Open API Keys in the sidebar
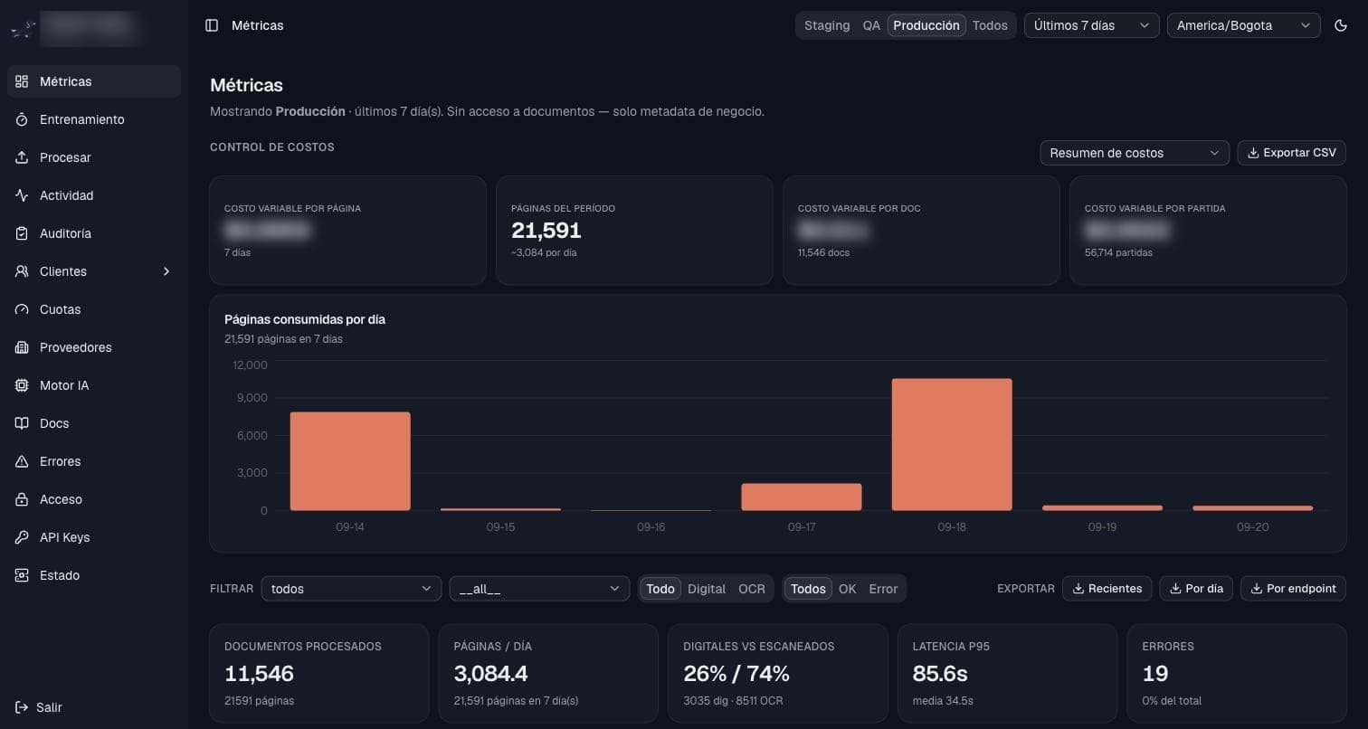The image size is (1368, 729). (94, 537)
